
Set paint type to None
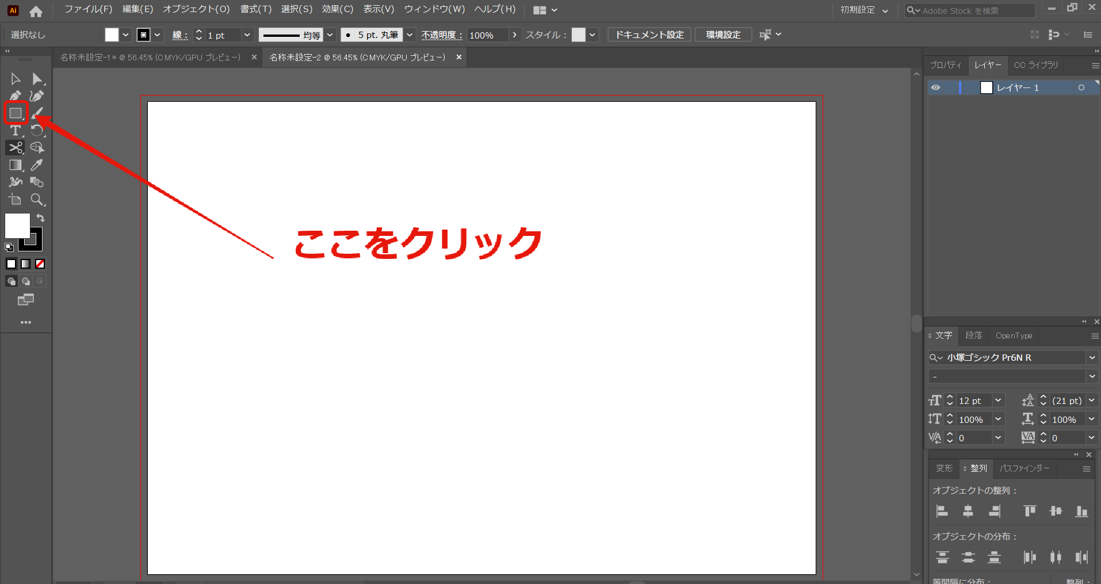(40, 264)
